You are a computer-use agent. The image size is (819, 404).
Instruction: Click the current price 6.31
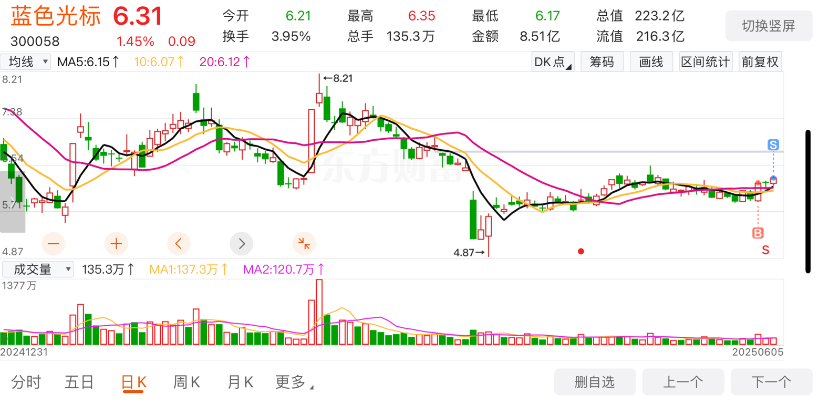[x=138, y=16]
